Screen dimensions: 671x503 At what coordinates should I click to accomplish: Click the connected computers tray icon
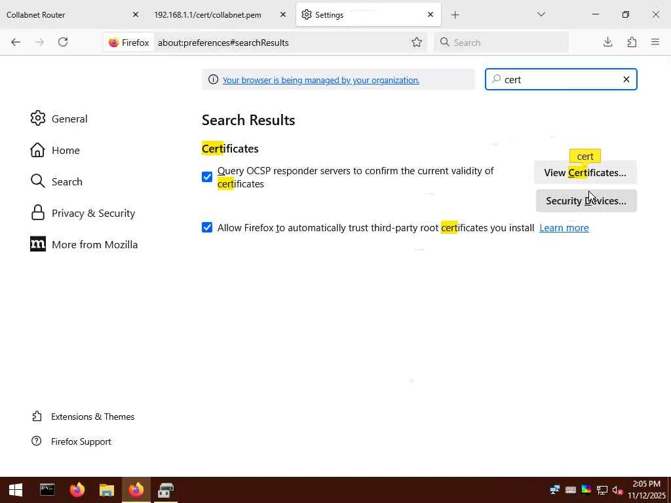(555, 490)
